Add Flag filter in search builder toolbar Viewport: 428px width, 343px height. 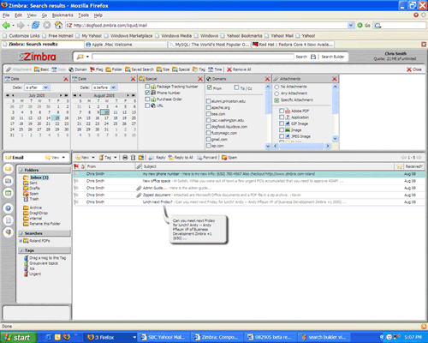pyautogui.click(x=97, y=69)
